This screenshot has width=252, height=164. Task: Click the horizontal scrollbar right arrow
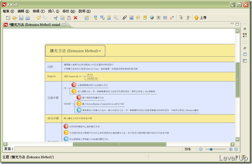tap(232, 144)
